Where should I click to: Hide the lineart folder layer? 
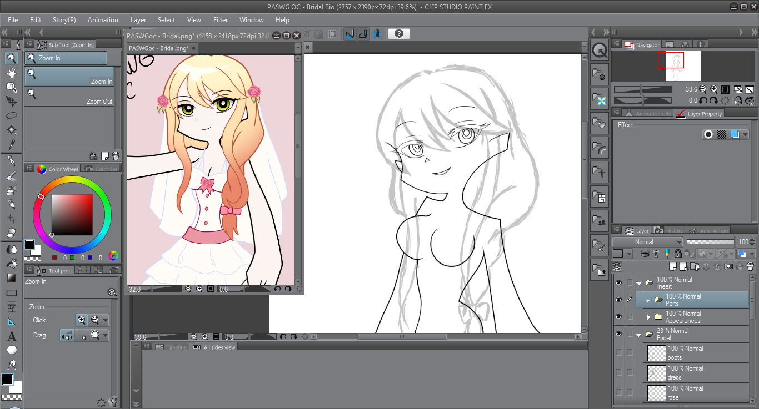[618, 283]
